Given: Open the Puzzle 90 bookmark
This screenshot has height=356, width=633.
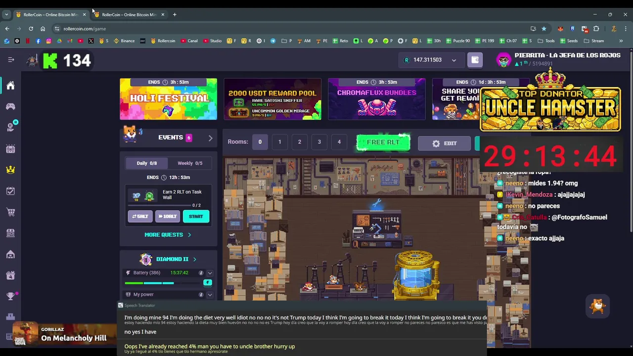Looking at the screenshot, I should click(458, 41).
